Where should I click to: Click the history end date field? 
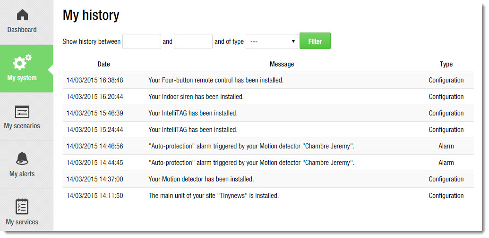pos(193,41)
